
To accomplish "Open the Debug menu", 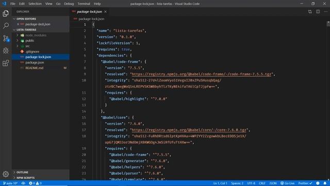I will point(69,4).
